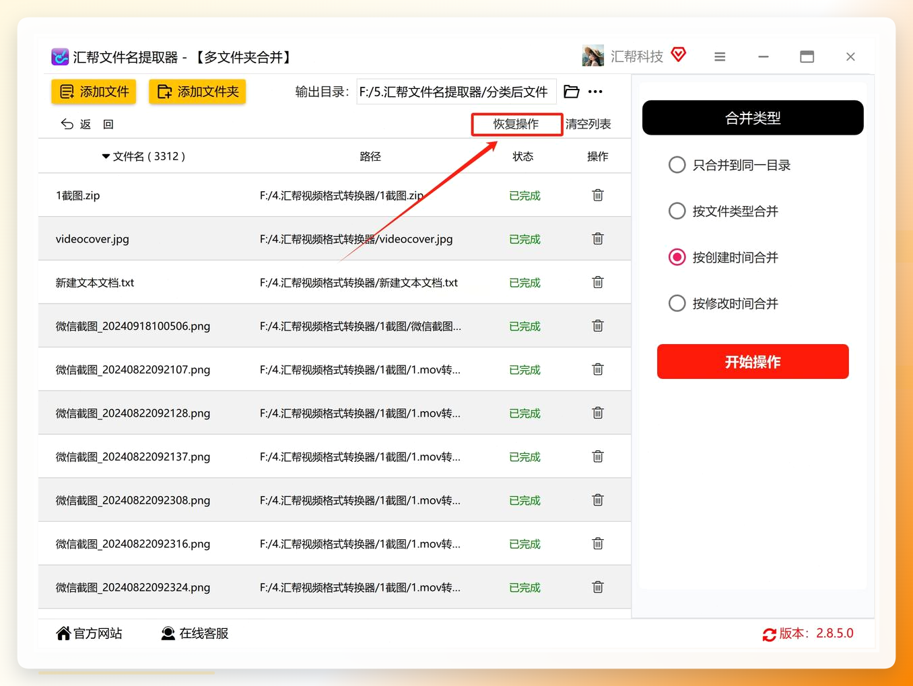Check for updates via 版本 2.8.5.0
Screen dimensions: 913x686
(808, 633)
